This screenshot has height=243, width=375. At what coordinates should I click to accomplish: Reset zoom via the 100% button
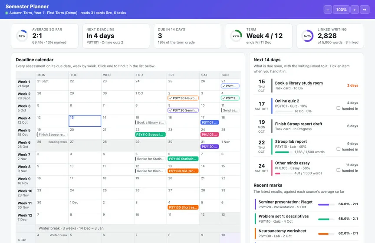pos(341,10)
